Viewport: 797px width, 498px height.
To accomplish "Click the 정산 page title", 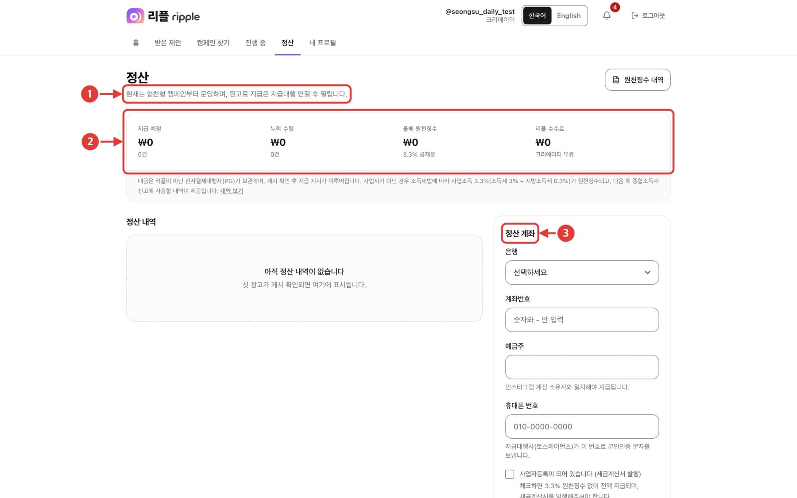I will pyautogui.click(x=137, y=77).
